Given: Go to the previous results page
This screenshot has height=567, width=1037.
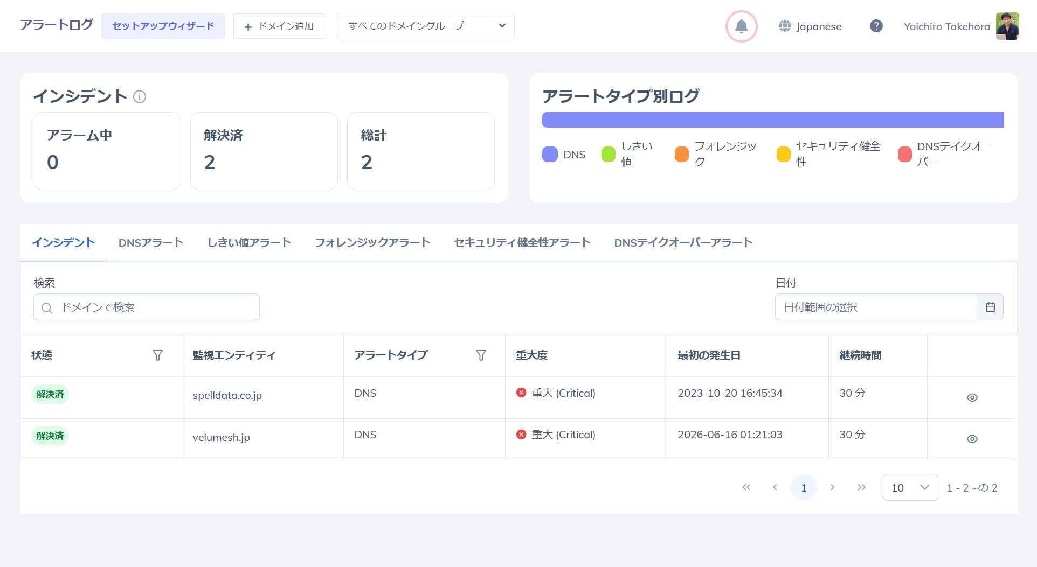Looking at the screenshot, I should (x=775, y=487).
